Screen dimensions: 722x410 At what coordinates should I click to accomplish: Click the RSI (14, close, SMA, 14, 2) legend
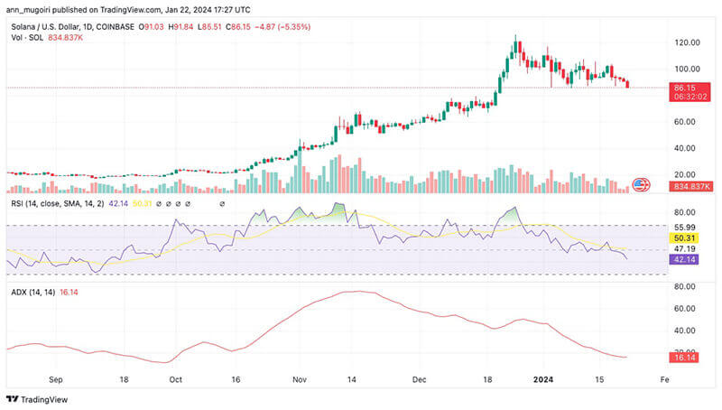58,203
